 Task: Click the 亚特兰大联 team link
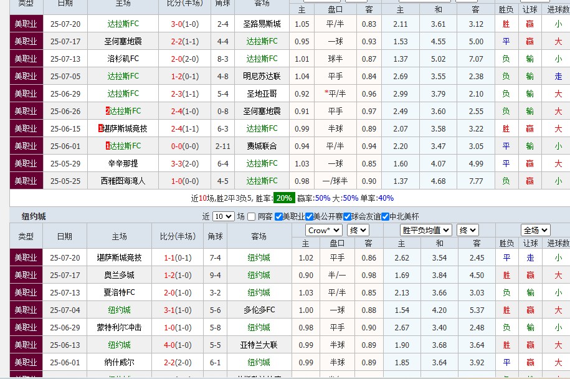coord(258,344)
